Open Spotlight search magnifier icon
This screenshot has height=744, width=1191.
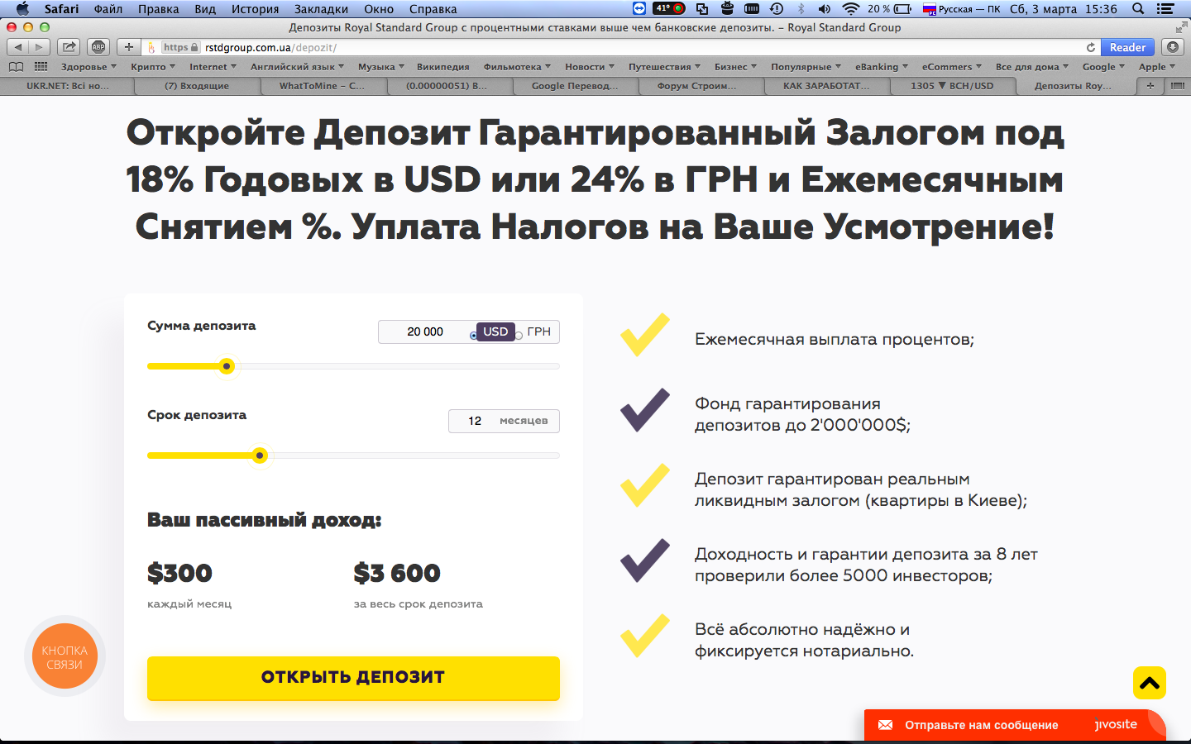(x=1138, y=9)
